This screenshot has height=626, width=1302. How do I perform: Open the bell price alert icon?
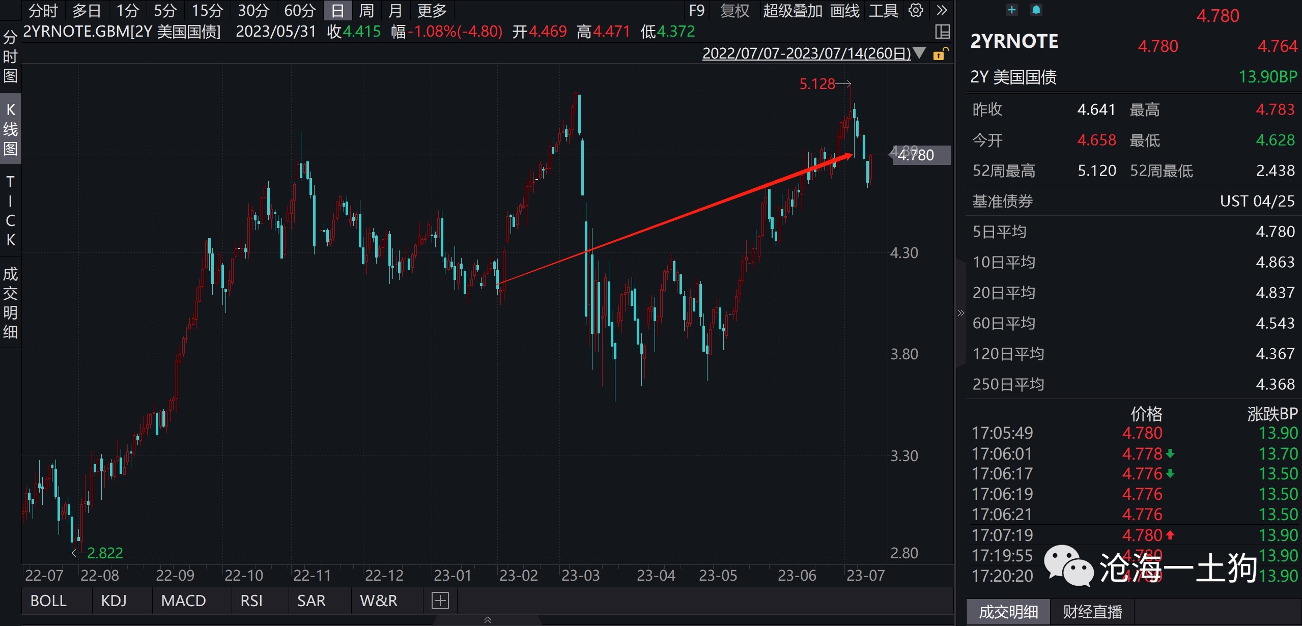tap(1036, 10)
